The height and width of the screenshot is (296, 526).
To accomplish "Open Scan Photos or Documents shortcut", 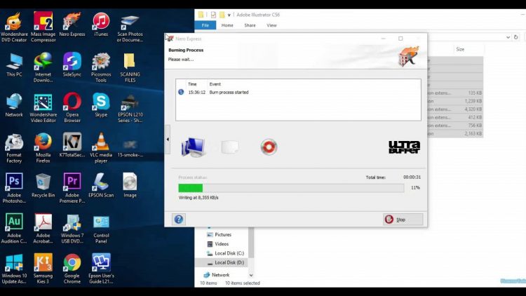I will tap(130, 28).
